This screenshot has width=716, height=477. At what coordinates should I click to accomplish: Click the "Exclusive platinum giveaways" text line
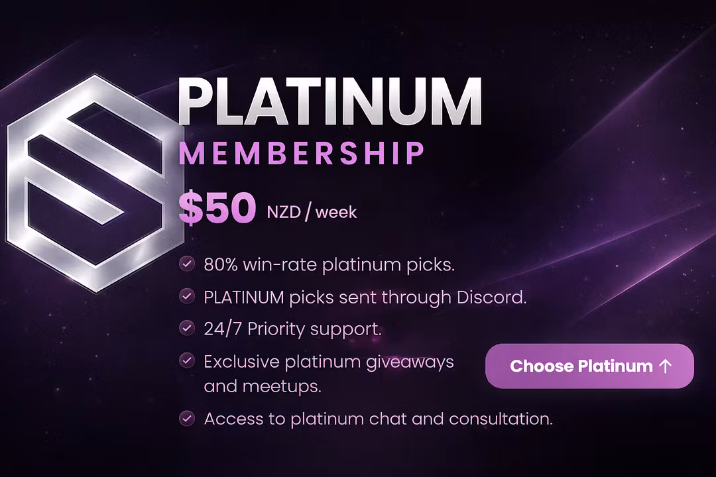(329, 362)
